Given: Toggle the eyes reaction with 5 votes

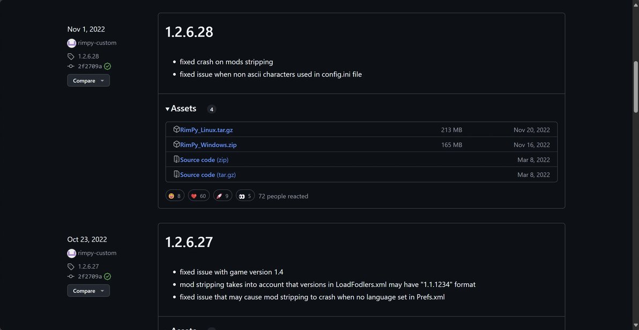Looking at the screenshot, I should pos(245,196).
